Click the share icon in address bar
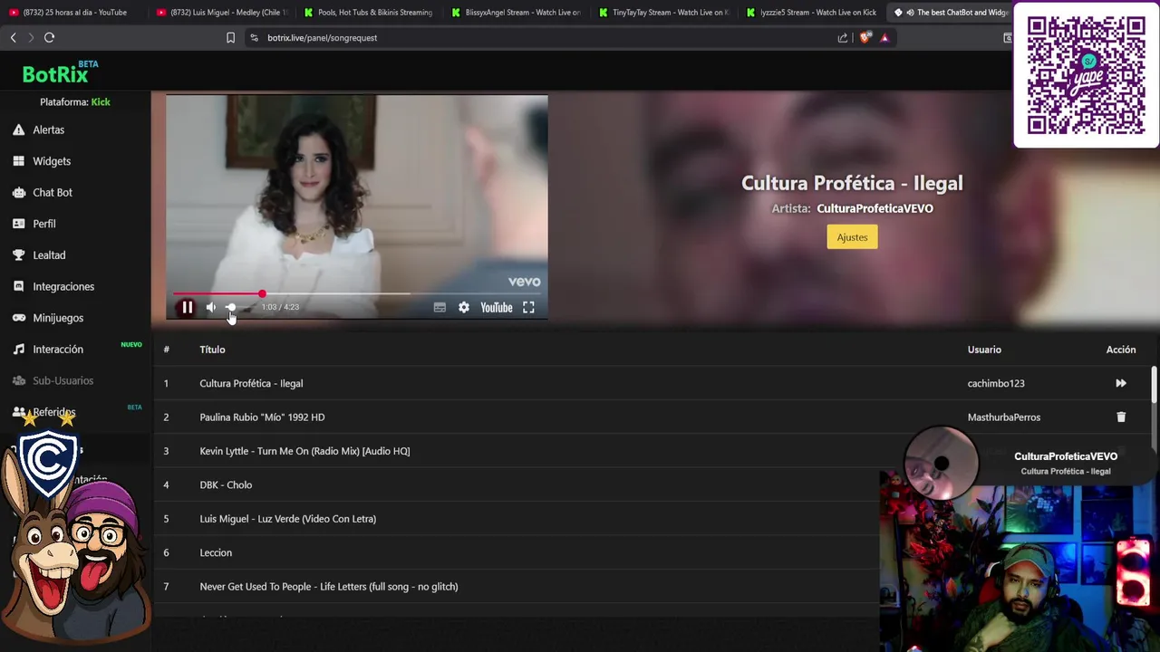Viewport: 1160px width, 652px height. coord(843,37)
